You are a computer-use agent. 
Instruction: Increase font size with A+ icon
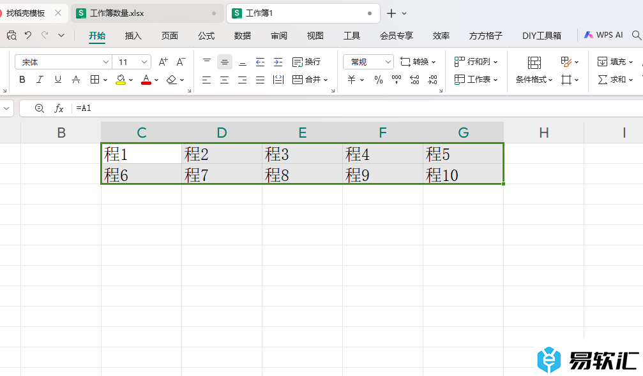[163, 62]
